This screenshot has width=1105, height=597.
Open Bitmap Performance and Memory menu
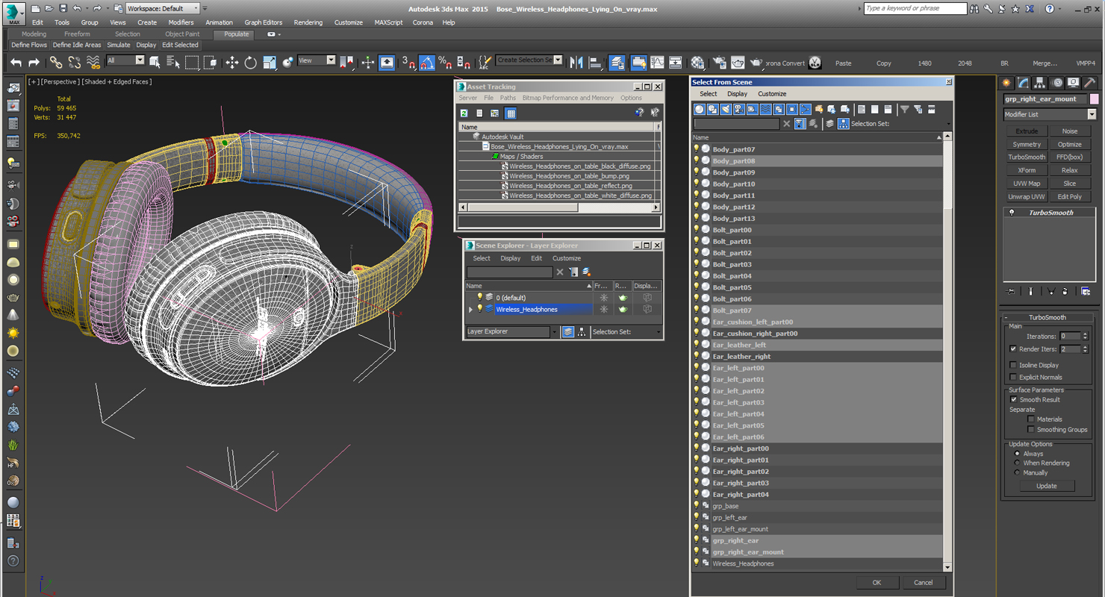click(x=567, y=98)
